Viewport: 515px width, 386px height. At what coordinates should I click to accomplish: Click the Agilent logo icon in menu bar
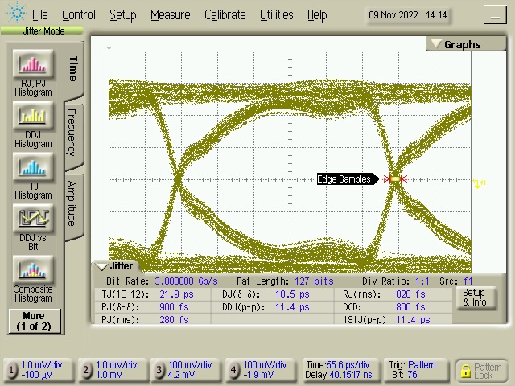pos(15,14)
